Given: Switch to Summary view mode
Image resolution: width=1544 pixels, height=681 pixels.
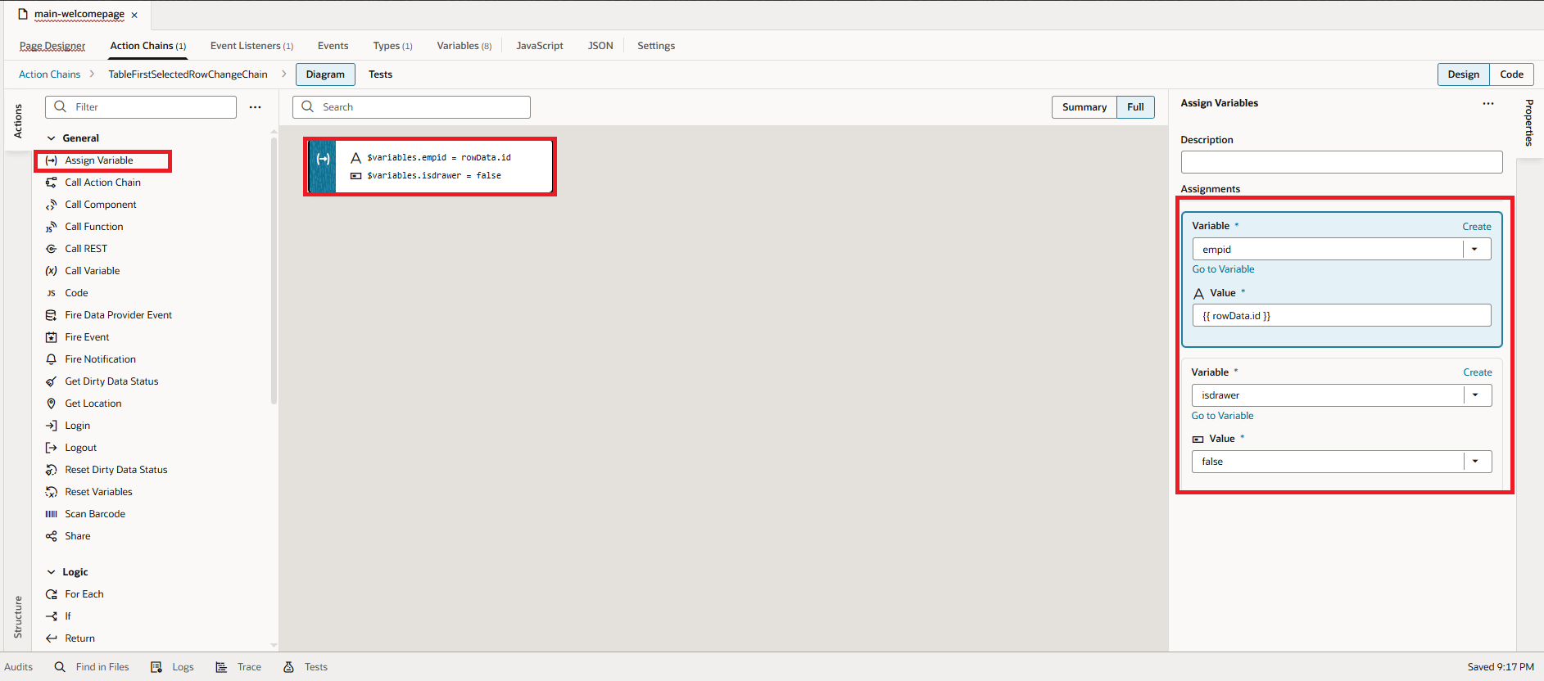Looking at the screenshot, I should coord(1084,107).
